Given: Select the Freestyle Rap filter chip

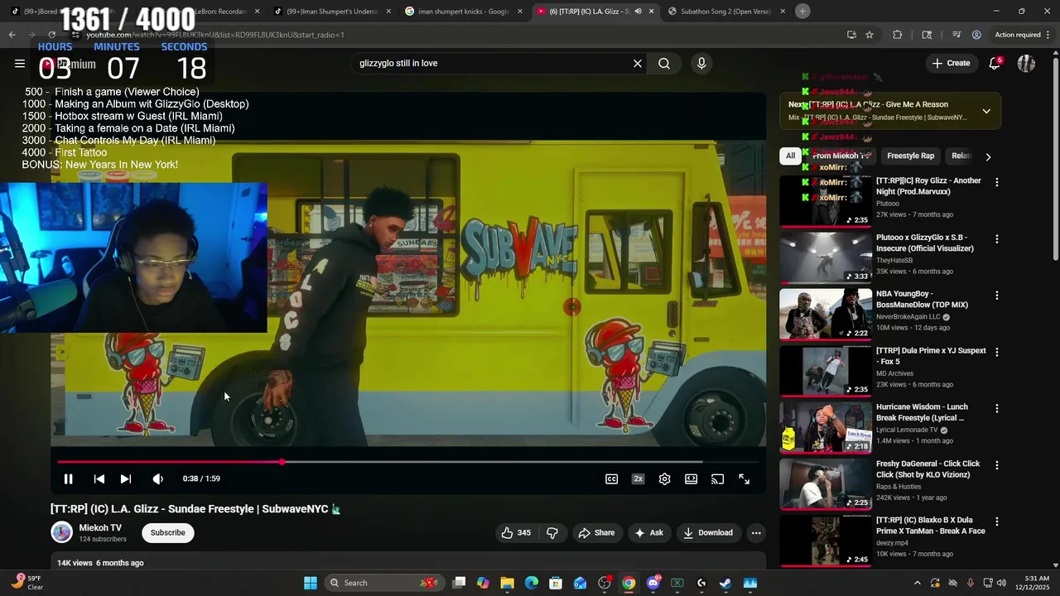Looking at the screenshot, I should [x=910, y=156].
